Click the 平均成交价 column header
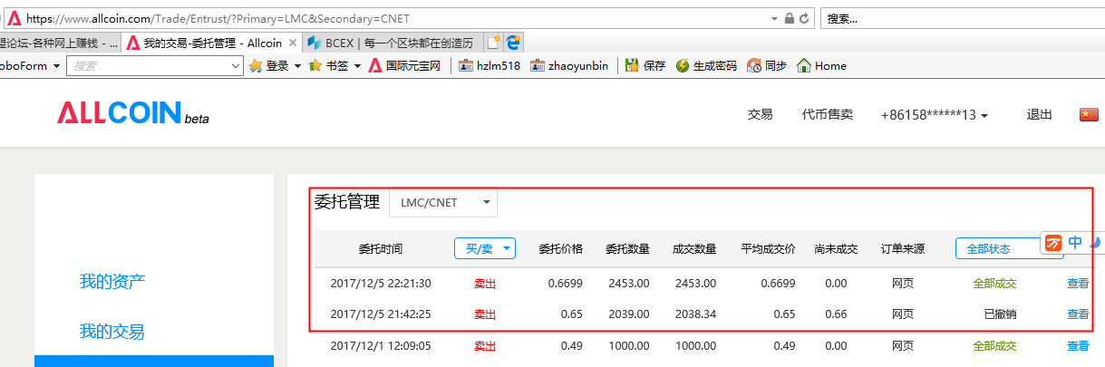 768,249
